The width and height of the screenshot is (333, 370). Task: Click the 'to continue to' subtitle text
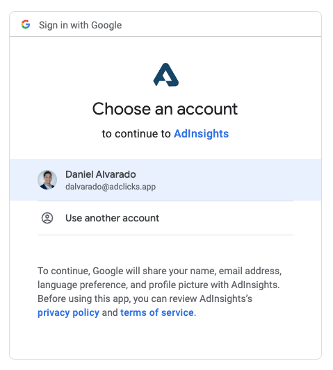136,133
